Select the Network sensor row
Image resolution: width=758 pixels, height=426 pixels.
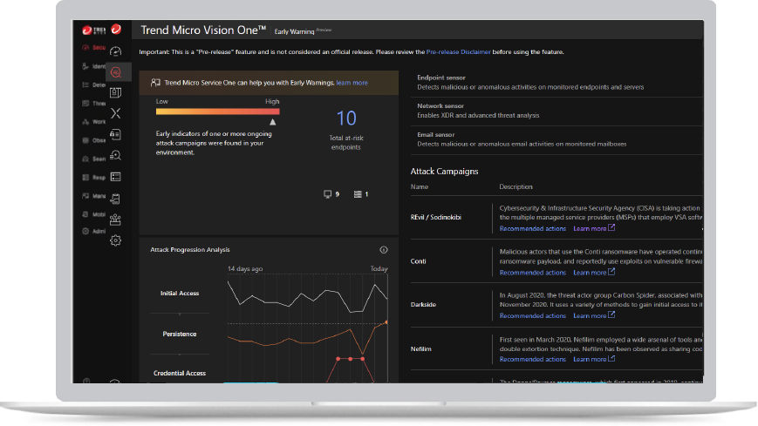click(556, 112)
